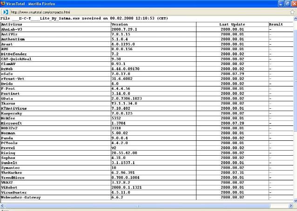Click DrWeb version 4.44.0.09170
The image size is (297, 211).
click(x=125, y=69)
